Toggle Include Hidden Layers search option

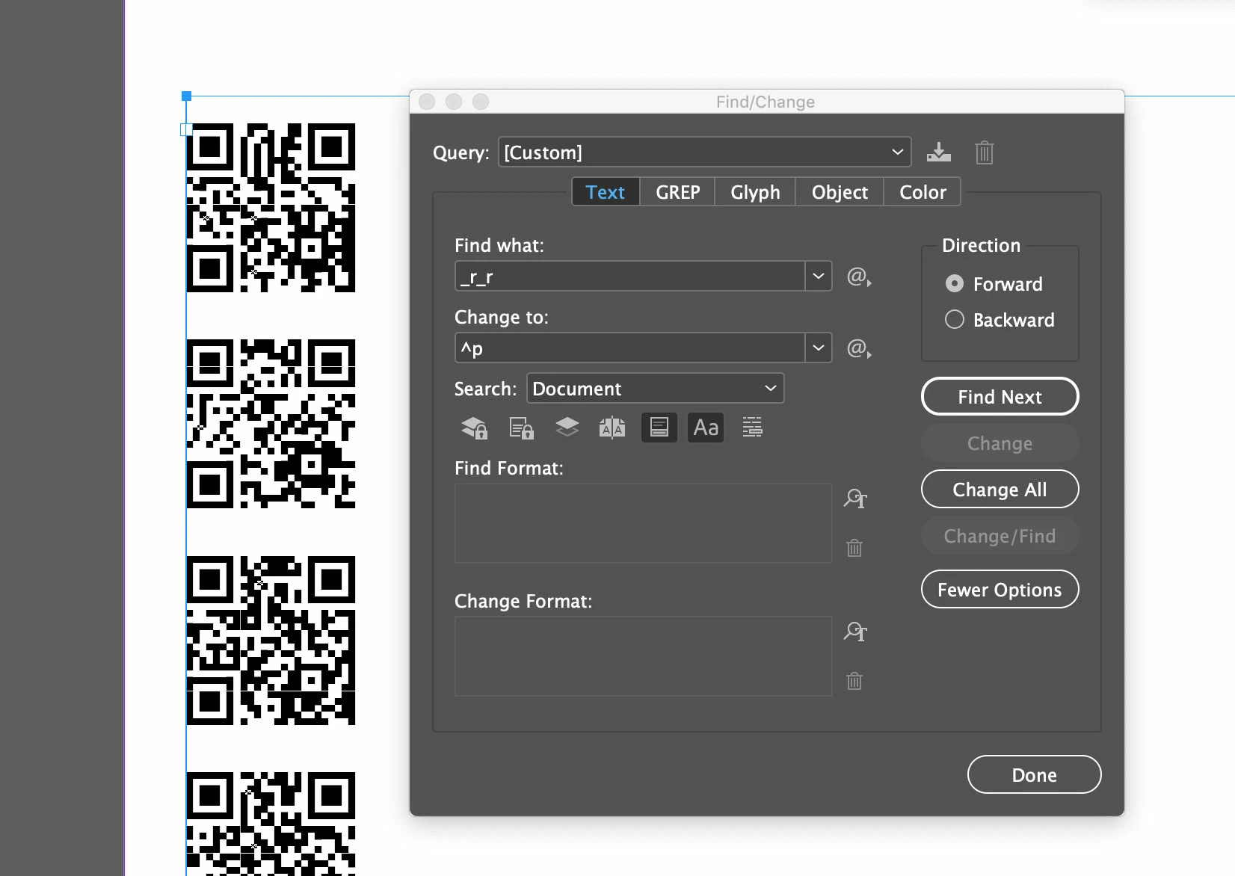[567, 428]
